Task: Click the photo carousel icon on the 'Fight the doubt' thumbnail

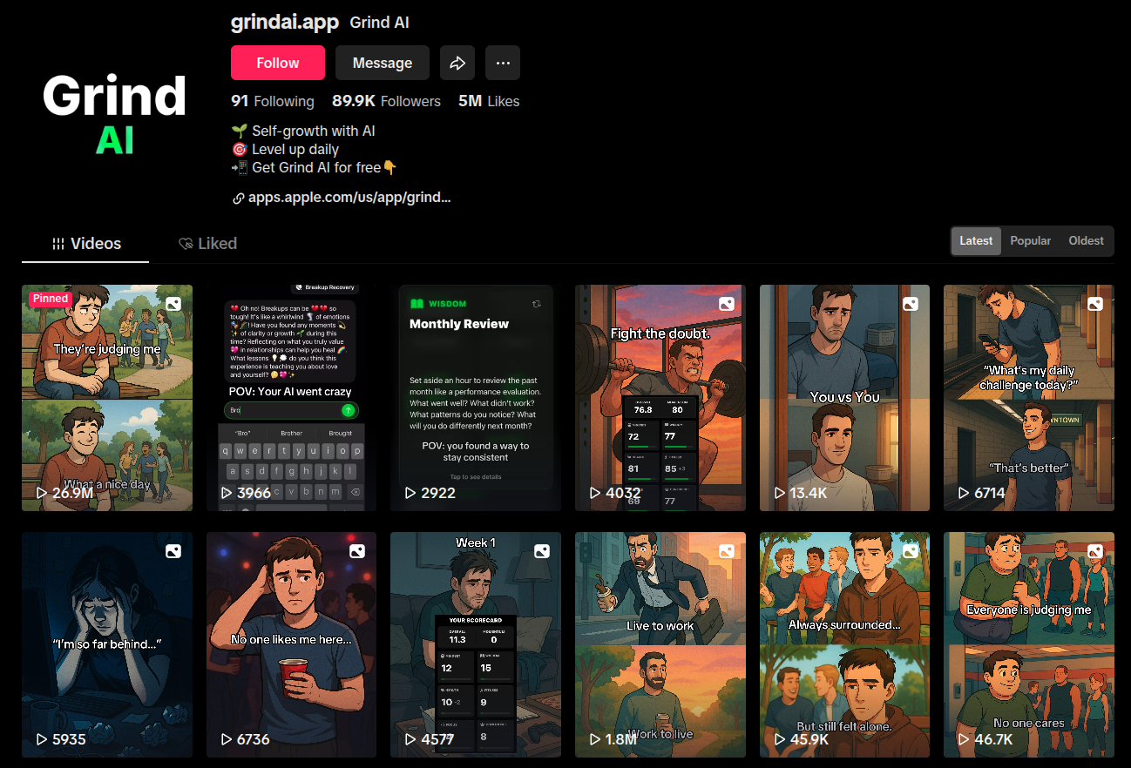Action: coord(727,303)
